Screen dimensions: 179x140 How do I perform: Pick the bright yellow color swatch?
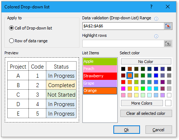pyautogui.click(x=136, y=89)
